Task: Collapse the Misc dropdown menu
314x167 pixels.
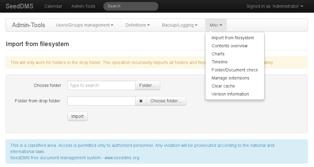Action: click(x=216, y=25)
